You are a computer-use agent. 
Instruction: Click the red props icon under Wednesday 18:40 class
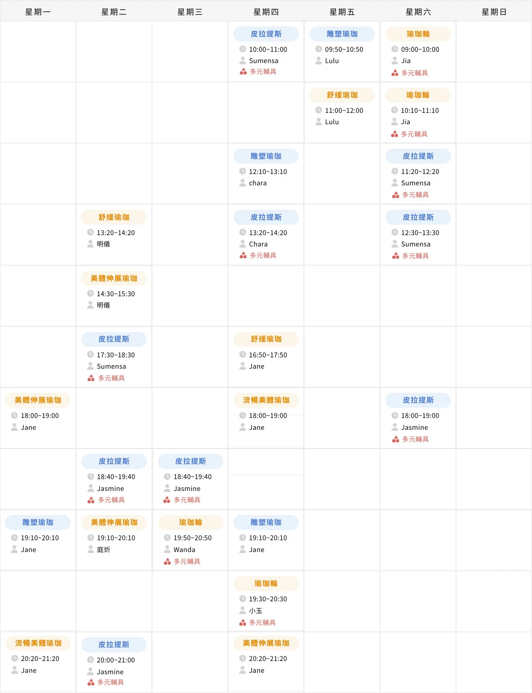(x=167, y=500)
